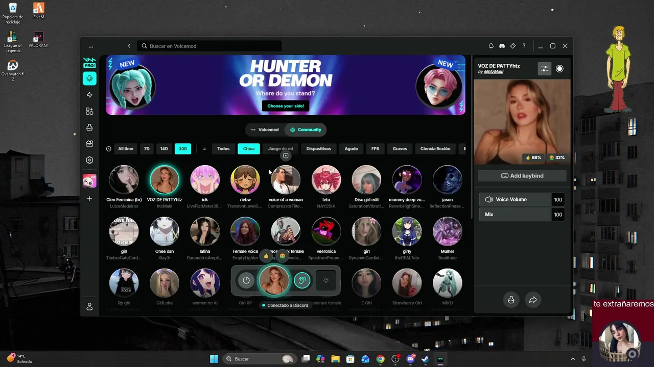
Task: Click the flask icon under voice panel
Action: click(x=511, y=300)
